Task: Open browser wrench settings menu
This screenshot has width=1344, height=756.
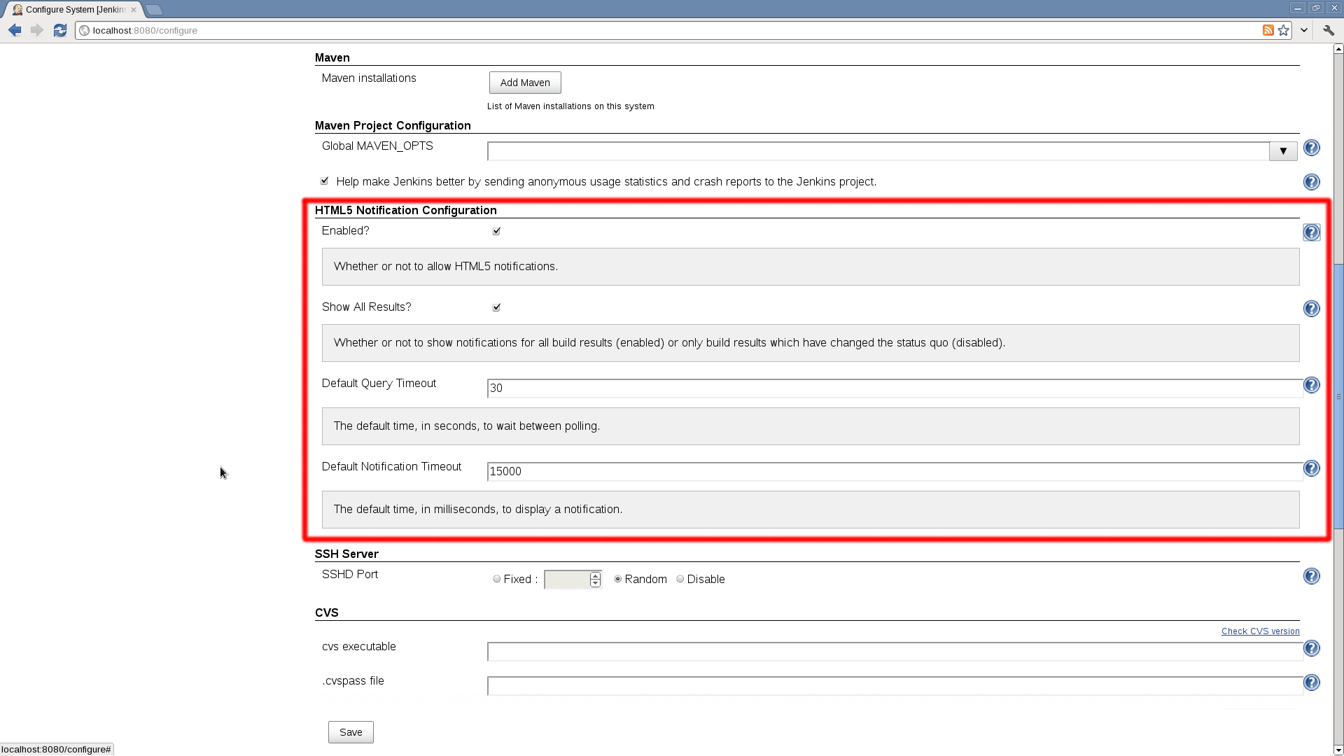Action: tap(1329, 30)
